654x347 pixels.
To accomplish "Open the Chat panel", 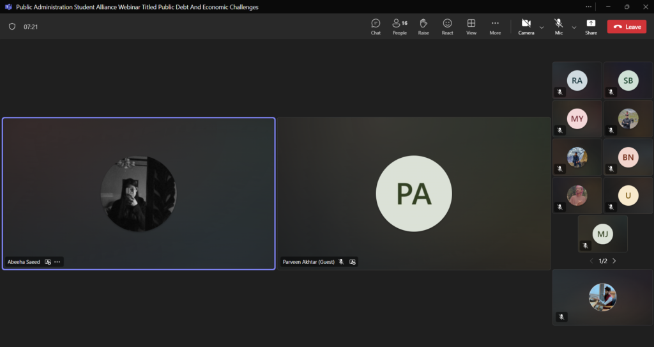I will pyautogui.click(x=376, y=27).
